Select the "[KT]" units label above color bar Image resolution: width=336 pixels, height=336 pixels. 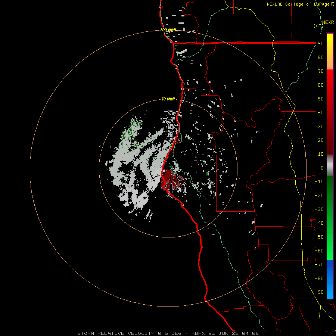[x=318, y=26]
